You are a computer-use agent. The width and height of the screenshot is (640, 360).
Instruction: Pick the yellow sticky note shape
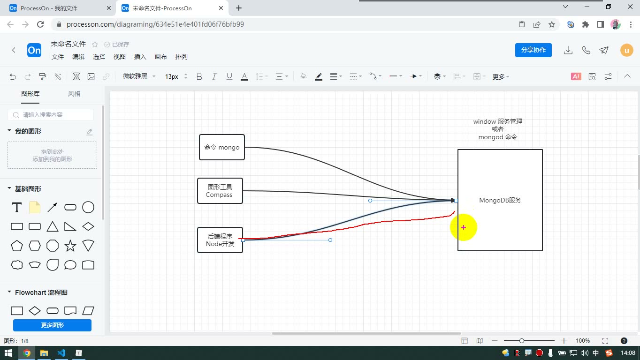(x=35, y=207)
